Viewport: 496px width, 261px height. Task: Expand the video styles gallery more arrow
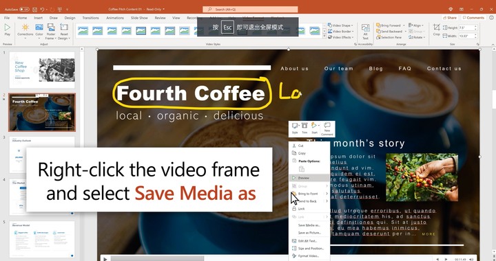(x=324, y=36)
